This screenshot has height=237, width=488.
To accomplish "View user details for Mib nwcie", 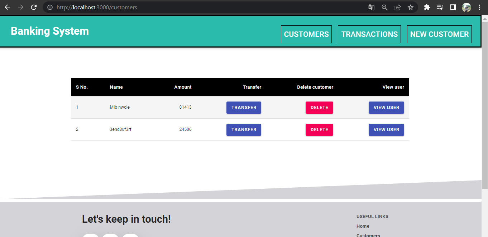I will (386, 107).
